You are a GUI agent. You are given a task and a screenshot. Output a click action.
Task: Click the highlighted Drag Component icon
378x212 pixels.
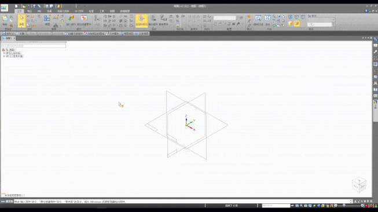141,21
